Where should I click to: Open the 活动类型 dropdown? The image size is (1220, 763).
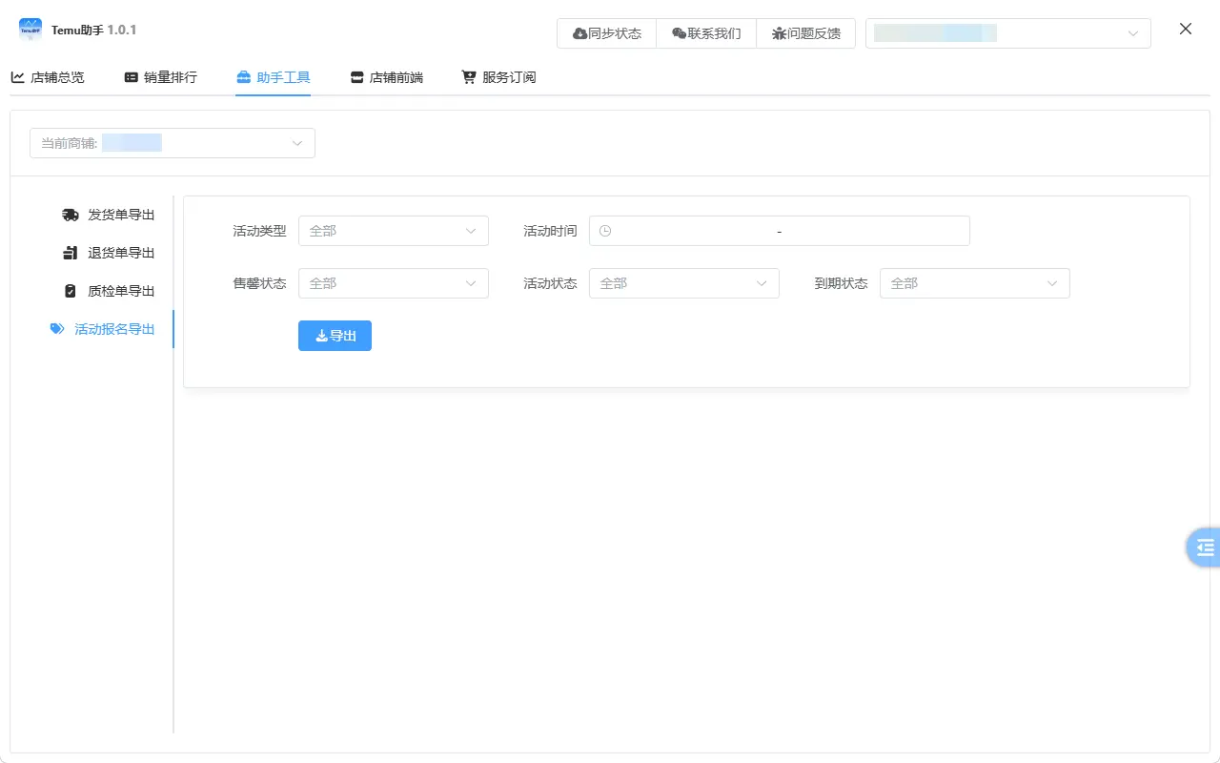(394, 230)
